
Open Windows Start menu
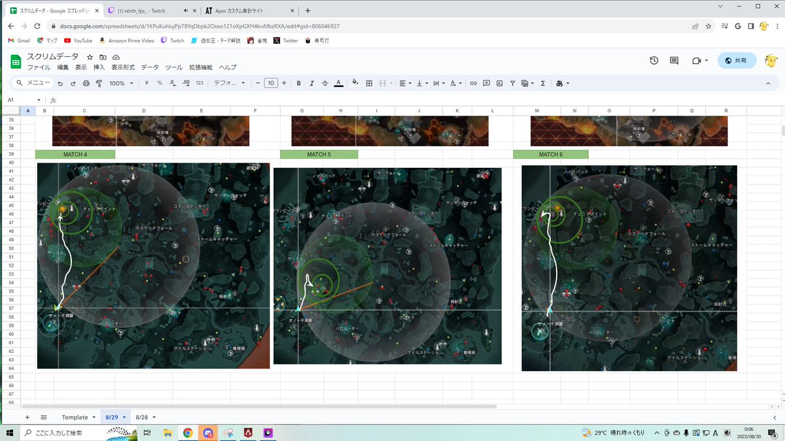(x=10, y=433)
